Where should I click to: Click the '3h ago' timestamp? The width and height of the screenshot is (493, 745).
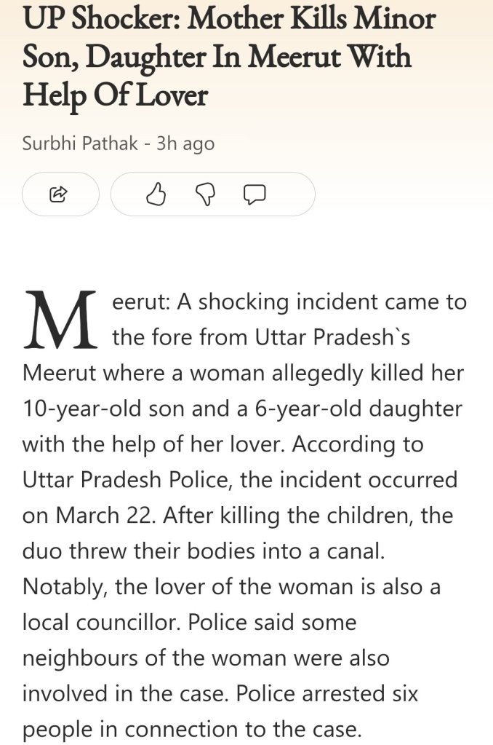tap(185, 143)
